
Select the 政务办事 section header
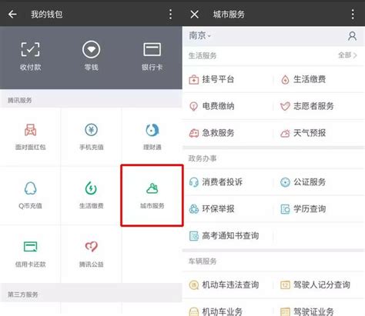click(203, 158)
